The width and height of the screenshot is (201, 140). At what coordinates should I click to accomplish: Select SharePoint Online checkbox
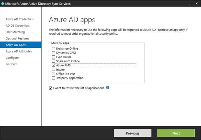coord(54,61)
